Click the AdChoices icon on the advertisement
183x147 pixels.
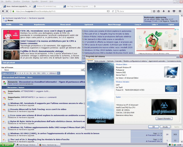pos(175,30)
